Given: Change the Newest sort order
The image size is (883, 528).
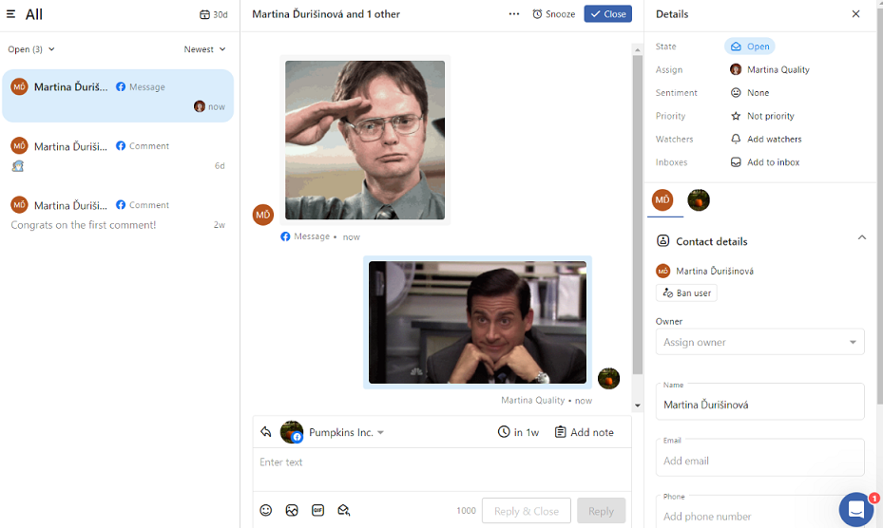Looking at the screenshot, I should click(204, 49).
